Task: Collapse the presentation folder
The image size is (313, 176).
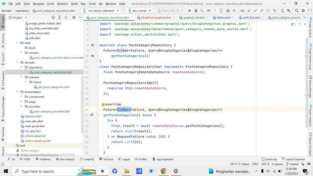Action: [17, 92]
